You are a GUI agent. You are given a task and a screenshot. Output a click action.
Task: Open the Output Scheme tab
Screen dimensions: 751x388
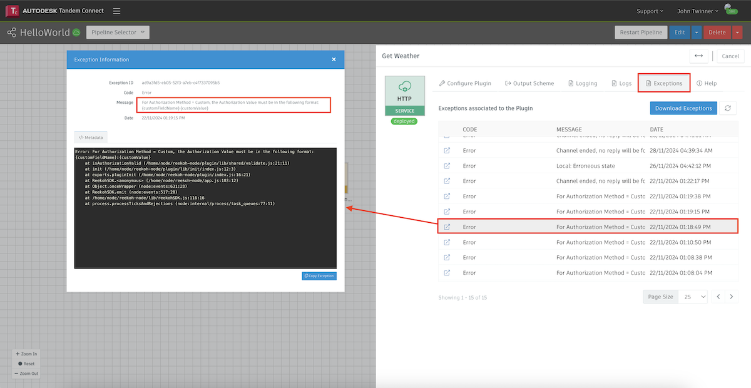529,83
